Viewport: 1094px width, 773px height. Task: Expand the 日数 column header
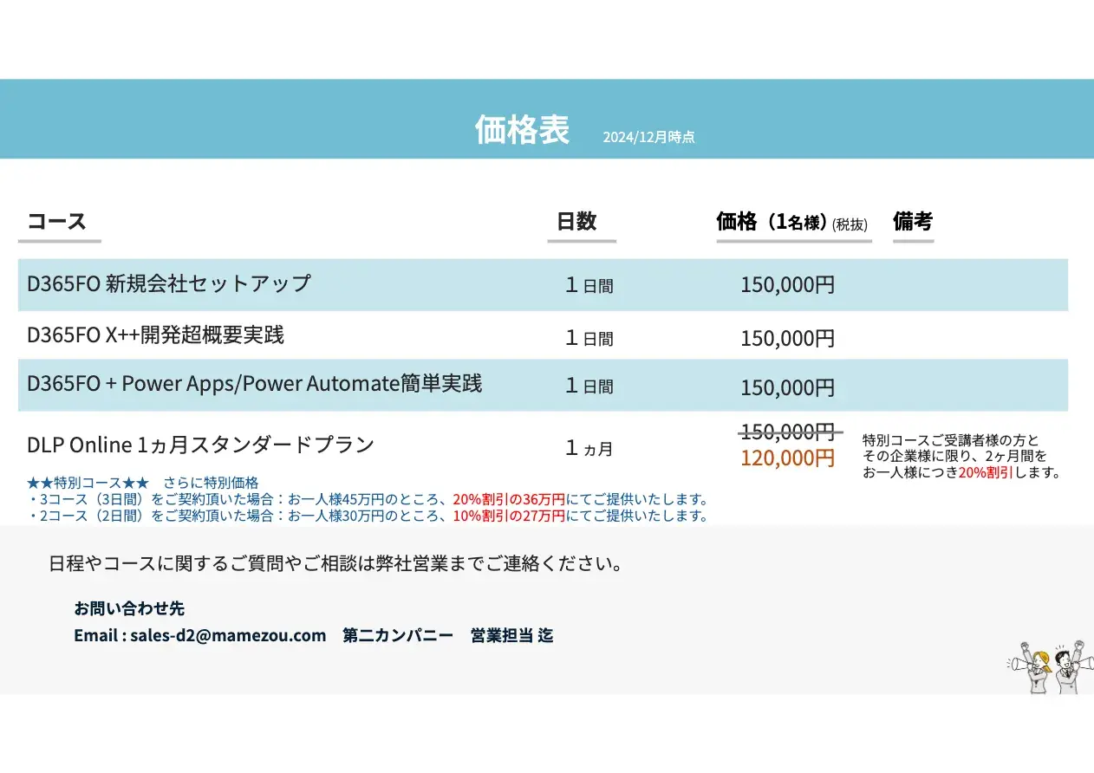click(x=580, y=221)
